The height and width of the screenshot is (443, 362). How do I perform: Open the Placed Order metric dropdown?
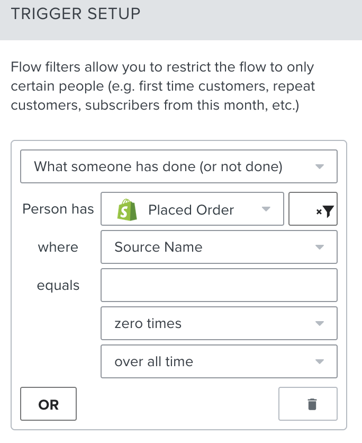pyautogui.click(x=191, y=210)
